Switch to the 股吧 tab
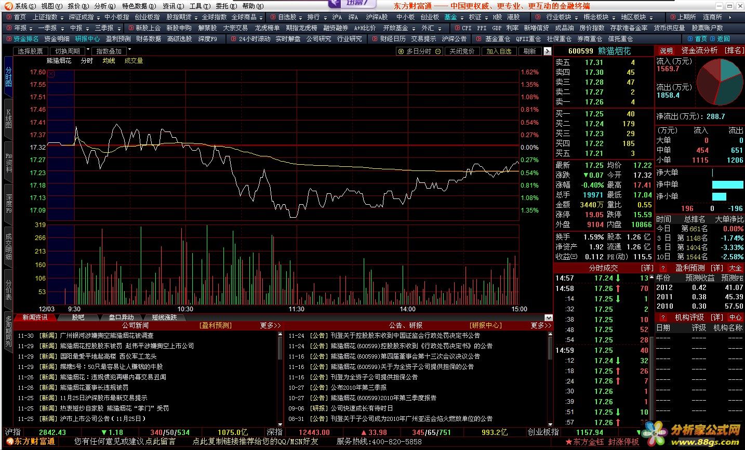Image resolution: width=745 pixels, height=450 pixels. coord(78,317)
